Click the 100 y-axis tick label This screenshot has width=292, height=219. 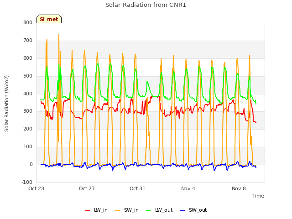click(x=28, y=147)
